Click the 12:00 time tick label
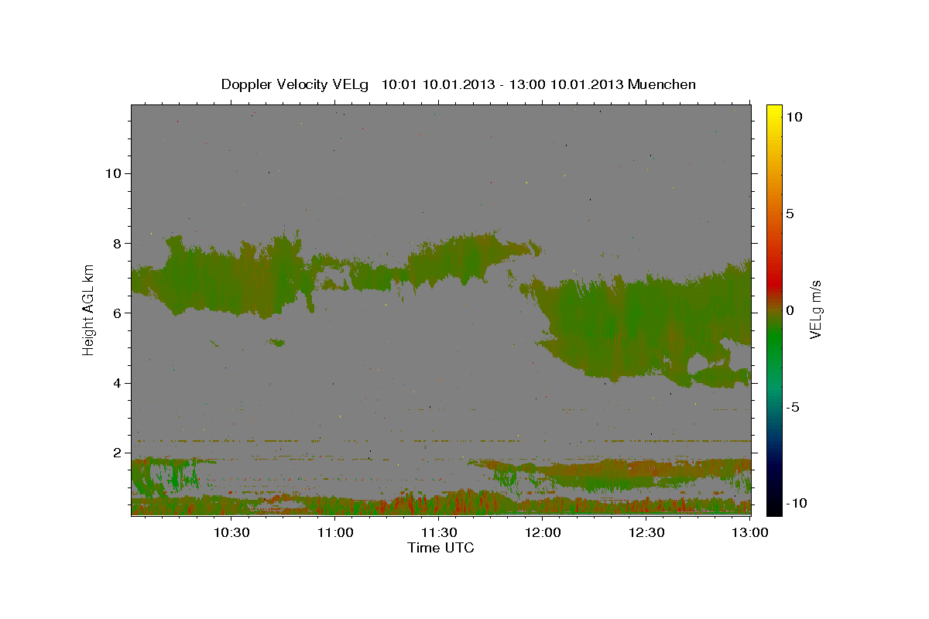This screenshot has width=929, height=619. (x=543, y=532)
